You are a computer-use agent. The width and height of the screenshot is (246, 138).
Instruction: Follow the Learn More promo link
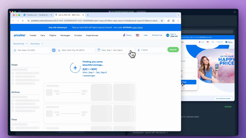coord(137,27)
